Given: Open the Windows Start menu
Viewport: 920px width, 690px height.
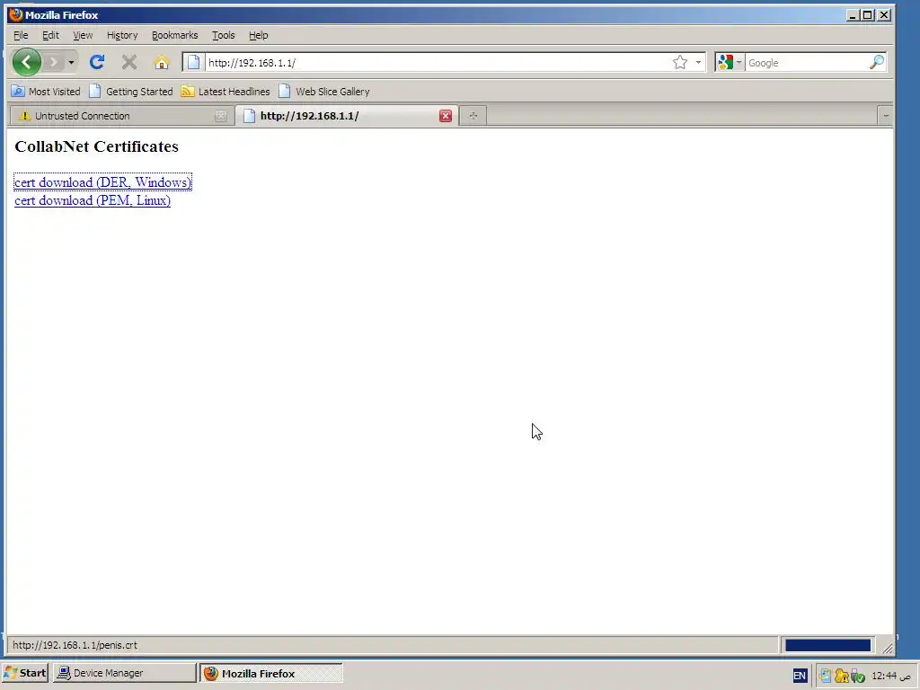Looking at the screenshot, I should coord(24,673).
